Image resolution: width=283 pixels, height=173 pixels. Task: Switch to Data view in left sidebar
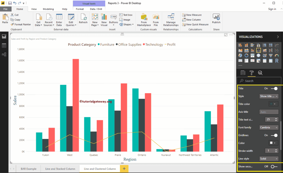pos(4,46)
